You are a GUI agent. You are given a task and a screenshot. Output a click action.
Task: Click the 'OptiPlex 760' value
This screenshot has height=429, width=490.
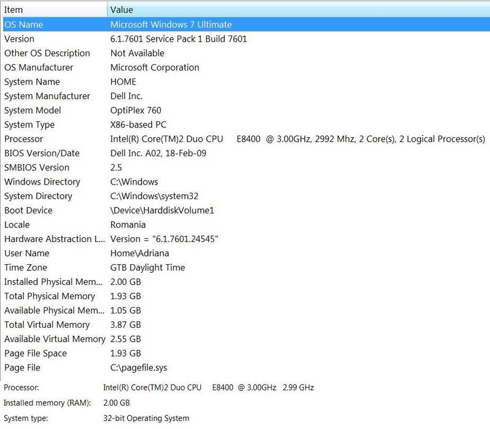pos(136,110)
